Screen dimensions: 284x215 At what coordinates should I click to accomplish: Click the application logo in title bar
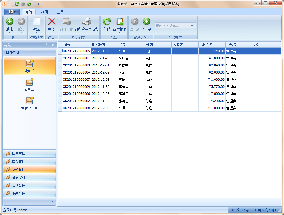tap(4, 4)
